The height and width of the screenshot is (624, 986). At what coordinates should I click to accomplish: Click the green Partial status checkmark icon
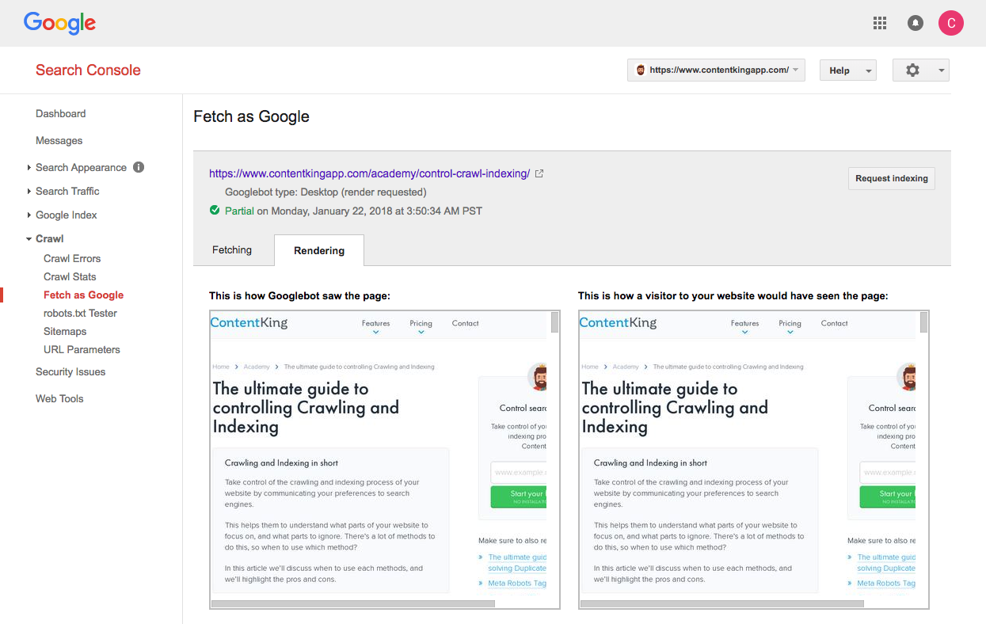(215, 211)
